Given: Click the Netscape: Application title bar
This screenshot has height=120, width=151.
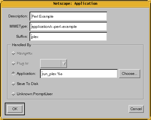Looking at the screenshot, I should pyautogui.click(x=75, y=4).
